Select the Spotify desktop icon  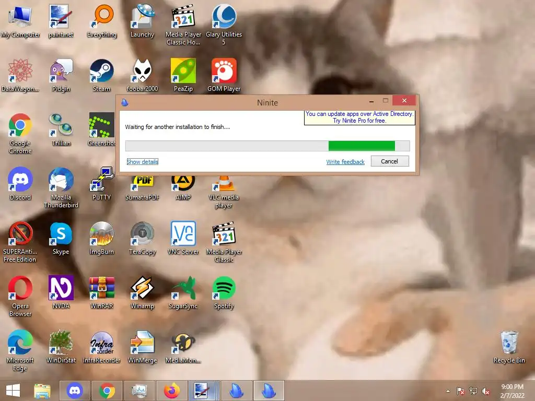coord(224,292)
